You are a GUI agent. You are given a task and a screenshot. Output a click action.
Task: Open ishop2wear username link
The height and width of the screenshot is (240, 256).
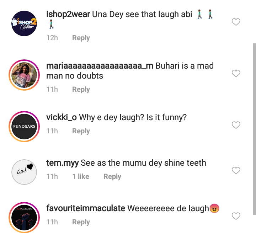pyautogui.click(x=68, y=15)
